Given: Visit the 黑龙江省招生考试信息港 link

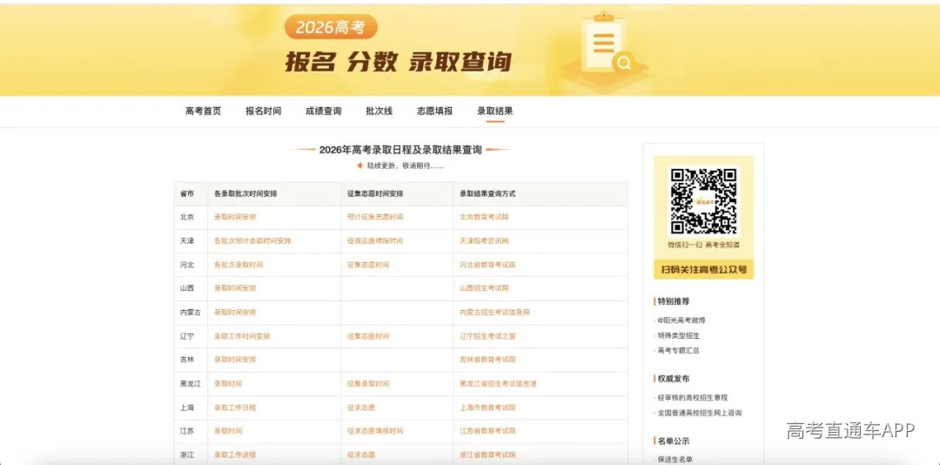Looking at the screenshot, I should pos(498,383).
